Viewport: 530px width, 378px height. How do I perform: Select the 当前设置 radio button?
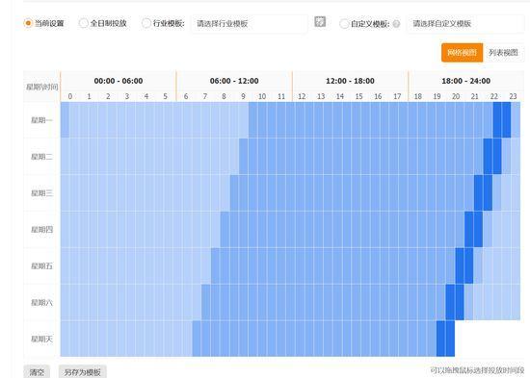(28, 23)
